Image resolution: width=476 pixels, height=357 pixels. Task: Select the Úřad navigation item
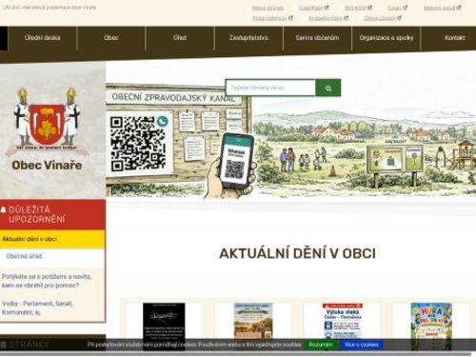tap(180, 38)
